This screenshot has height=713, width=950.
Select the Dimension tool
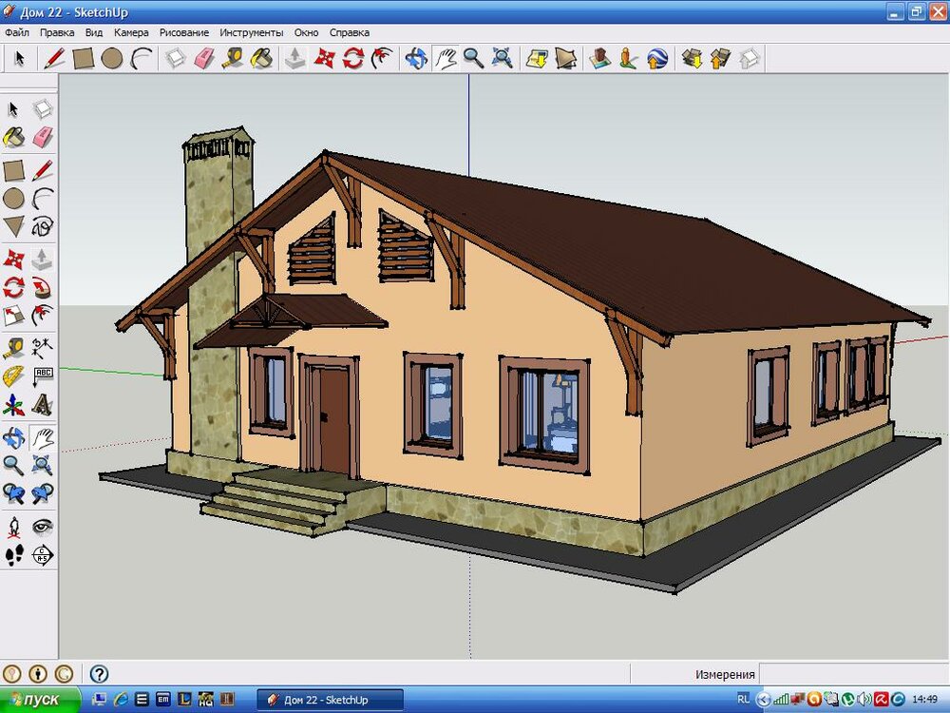(43, 346)
